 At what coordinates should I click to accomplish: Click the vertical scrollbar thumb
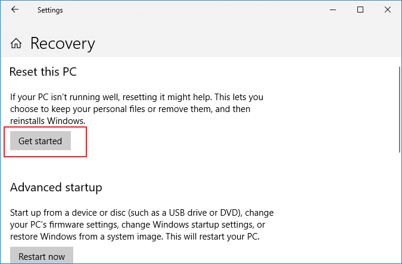pos(398,107)
